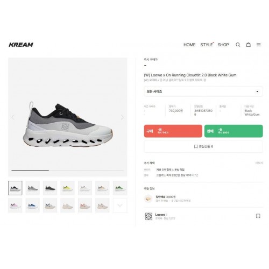Screen dimensions: 269x269
Task: Toggle wishlist bookmark button showing 4
Action: 203,146
